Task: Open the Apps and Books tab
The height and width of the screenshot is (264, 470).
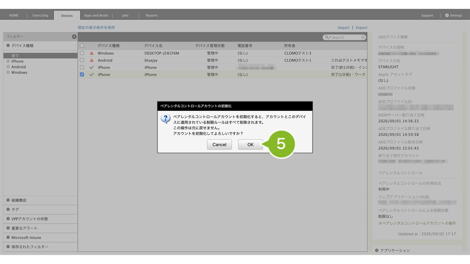Action: [96, 15]
